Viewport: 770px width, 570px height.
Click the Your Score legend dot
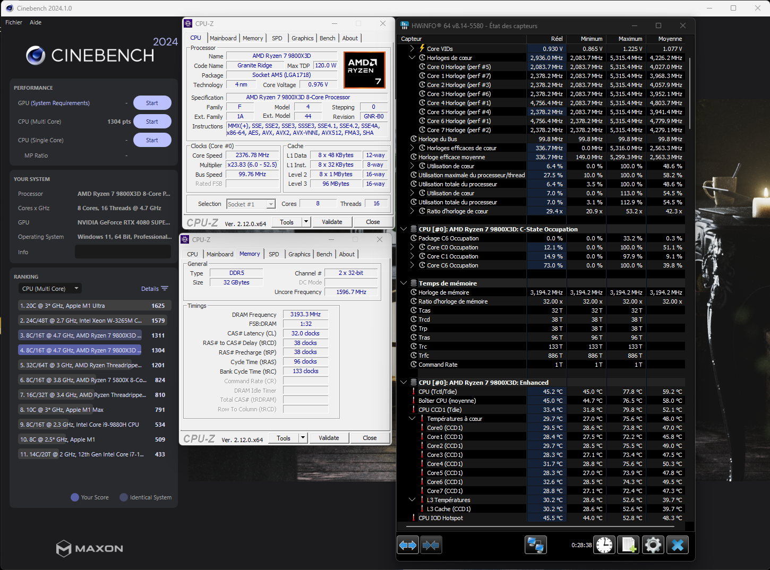point(75,497)
